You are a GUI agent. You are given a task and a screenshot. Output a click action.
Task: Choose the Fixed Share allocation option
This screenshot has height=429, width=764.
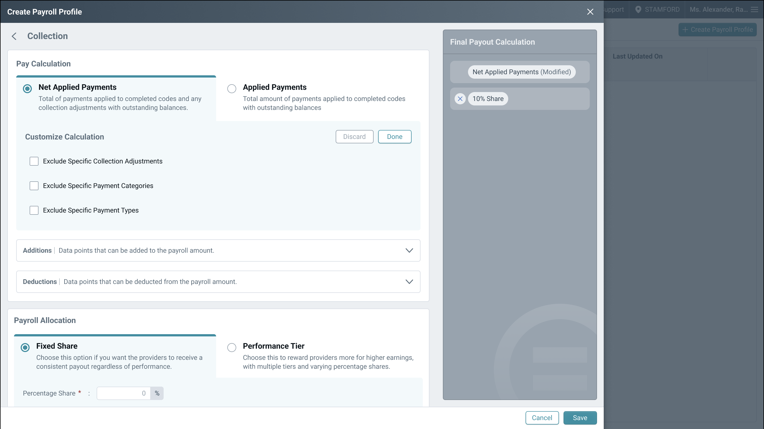25,347
